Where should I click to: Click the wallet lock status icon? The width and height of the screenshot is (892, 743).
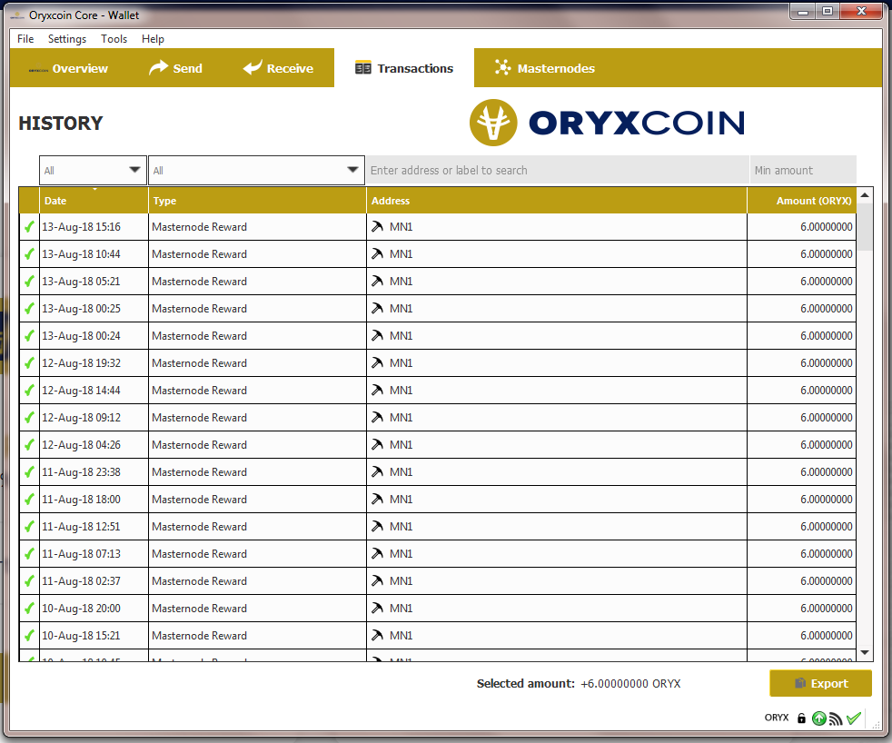coord(801,718)
